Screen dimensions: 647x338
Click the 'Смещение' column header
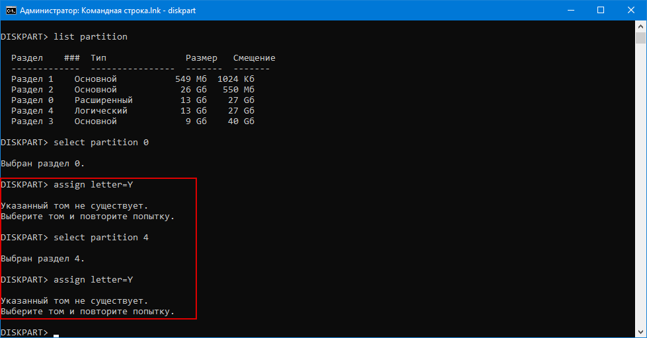click(x=254, y=58)
